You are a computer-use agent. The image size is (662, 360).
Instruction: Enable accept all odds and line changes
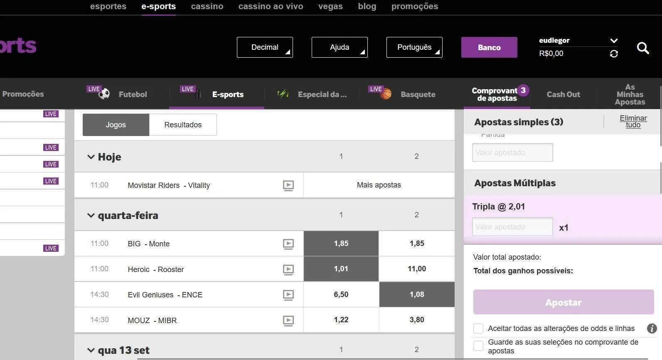(478, 328)
